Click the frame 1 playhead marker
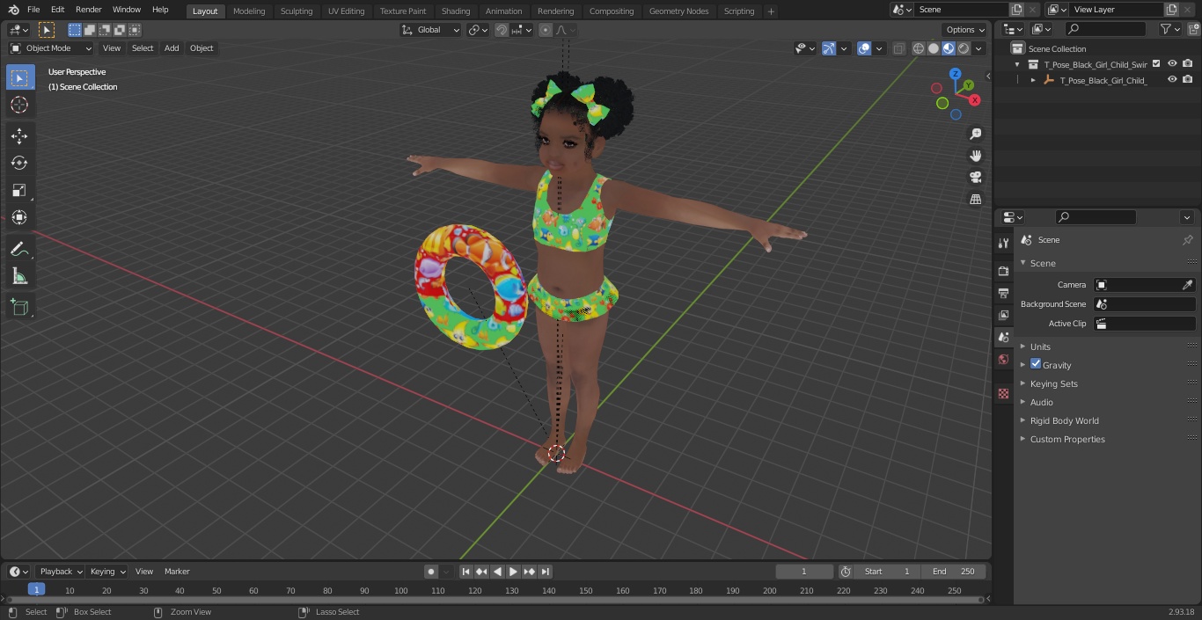Screen dimensions: 1202x620 (x=36, y=590)
